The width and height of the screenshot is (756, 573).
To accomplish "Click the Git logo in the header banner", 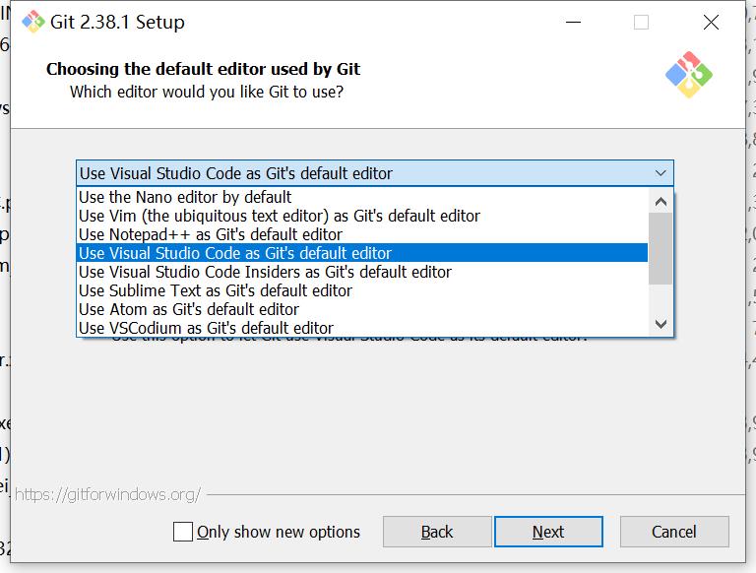I will [689, 75].
